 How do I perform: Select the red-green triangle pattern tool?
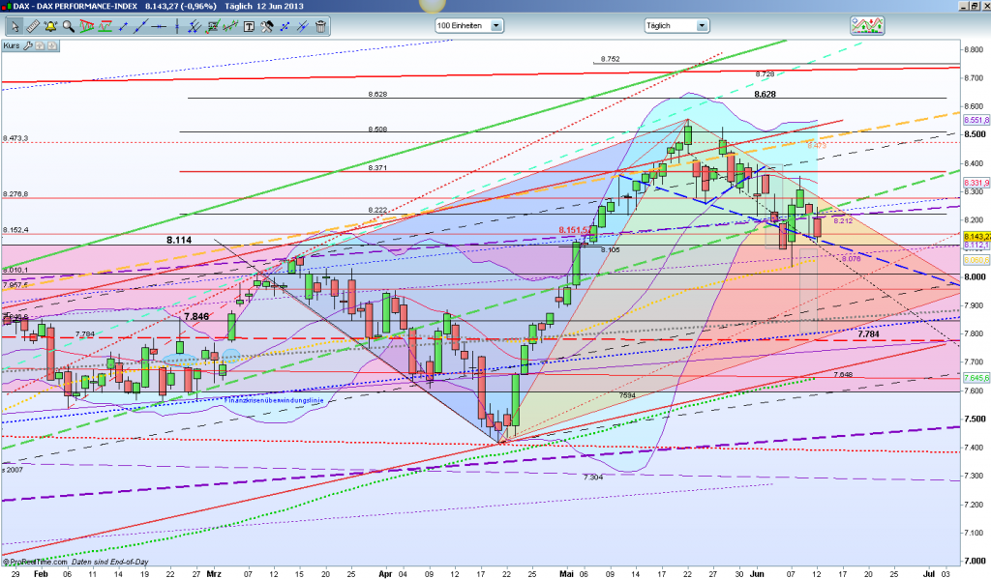pos(86,26)
